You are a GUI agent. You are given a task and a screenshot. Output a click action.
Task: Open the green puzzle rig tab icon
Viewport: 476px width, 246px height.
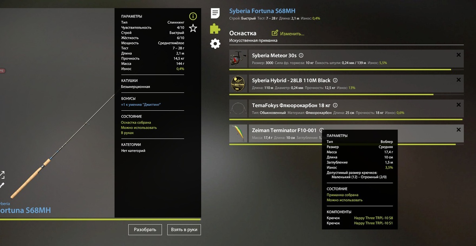pos(215,29)
